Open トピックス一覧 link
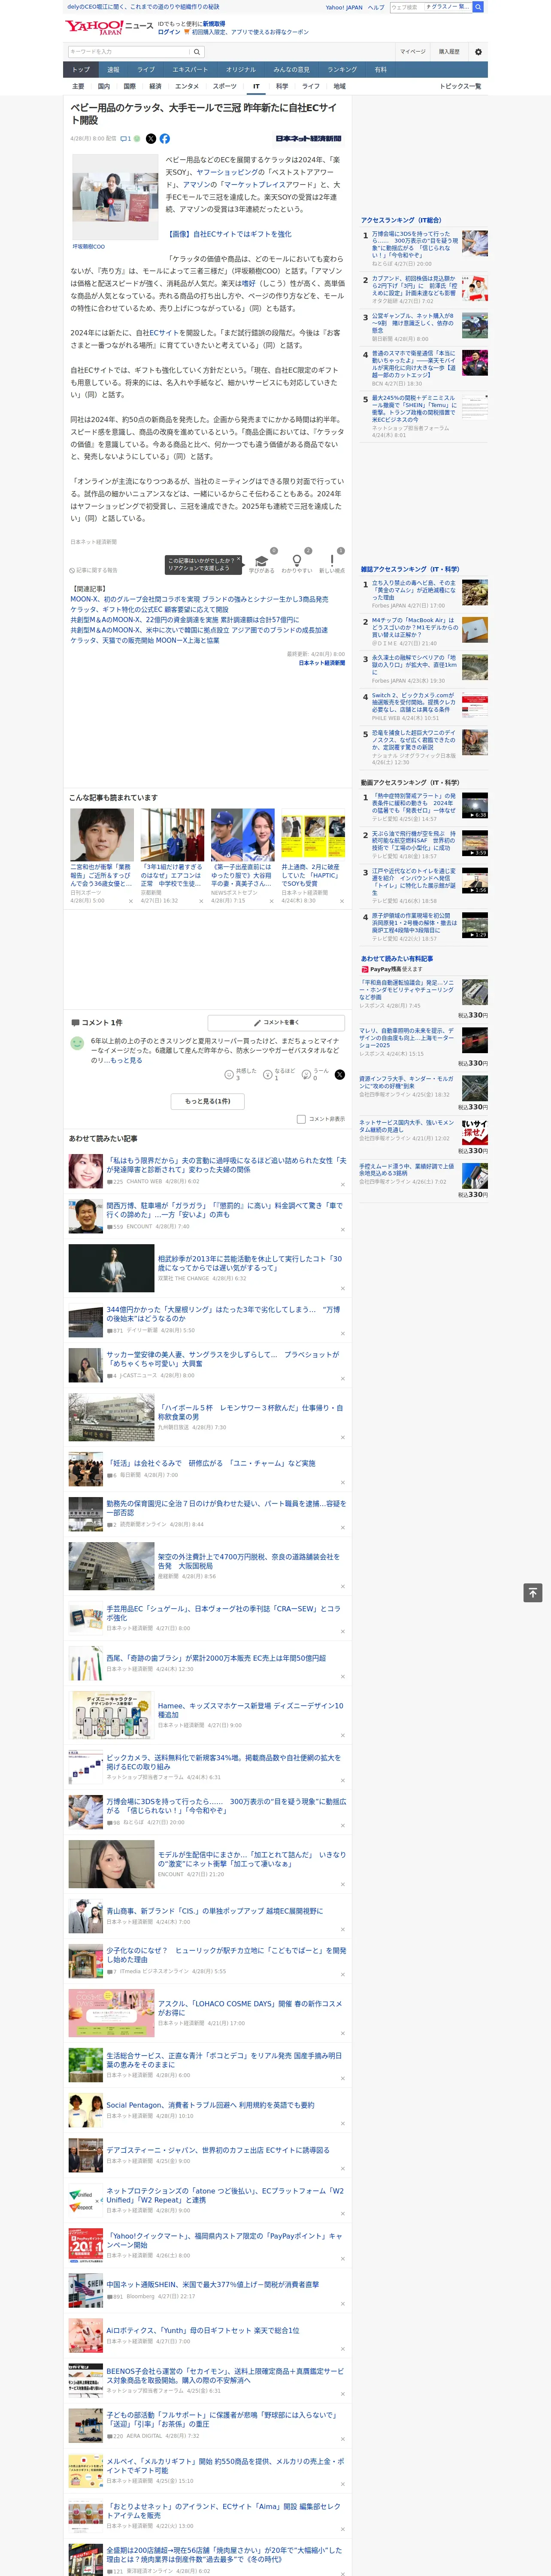This screenshot has height=2576, width=551. [460, 86]
